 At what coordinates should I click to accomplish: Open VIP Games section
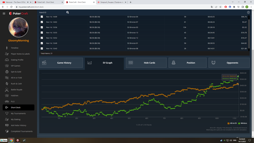16,66
